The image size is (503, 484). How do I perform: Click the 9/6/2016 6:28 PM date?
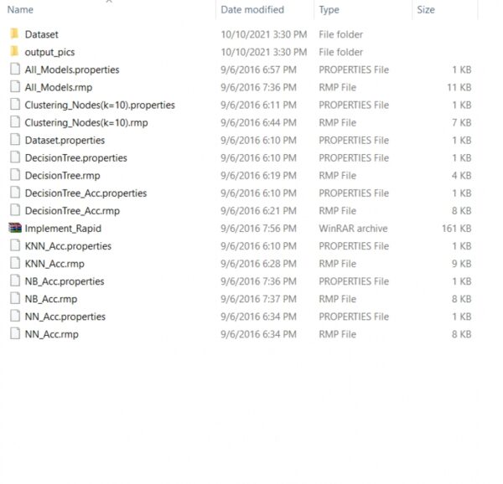coord(258,264)
